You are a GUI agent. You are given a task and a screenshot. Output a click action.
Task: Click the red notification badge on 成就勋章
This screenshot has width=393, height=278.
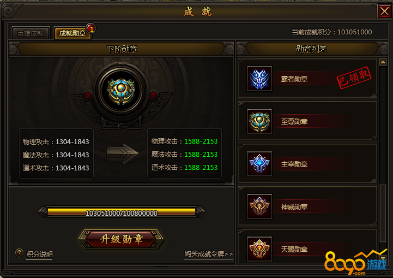tap(91, 29)
